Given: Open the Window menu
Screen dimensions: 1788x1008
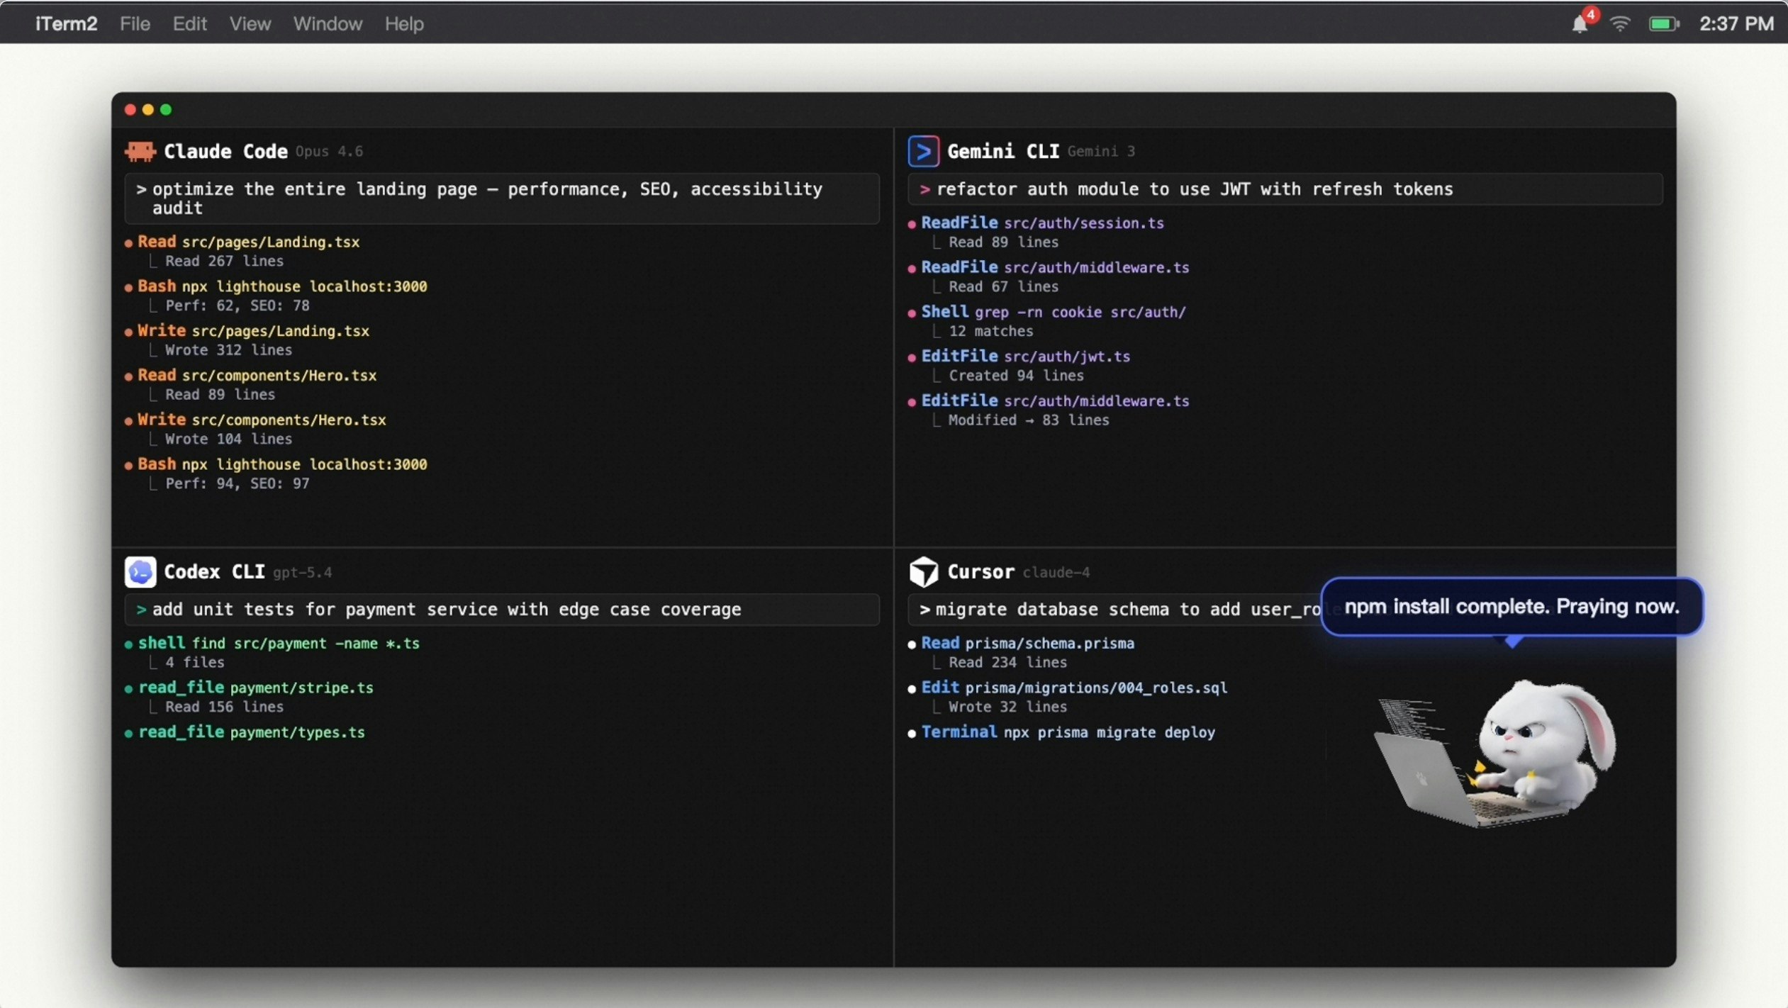Looking at the screenshot, I should coord(328,23).
